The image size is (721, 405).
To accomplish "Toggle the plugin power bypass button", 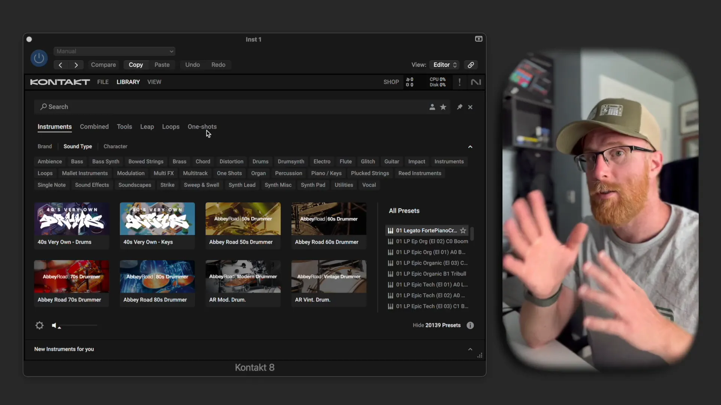I will pyautogui.click(x=39, y=58).
